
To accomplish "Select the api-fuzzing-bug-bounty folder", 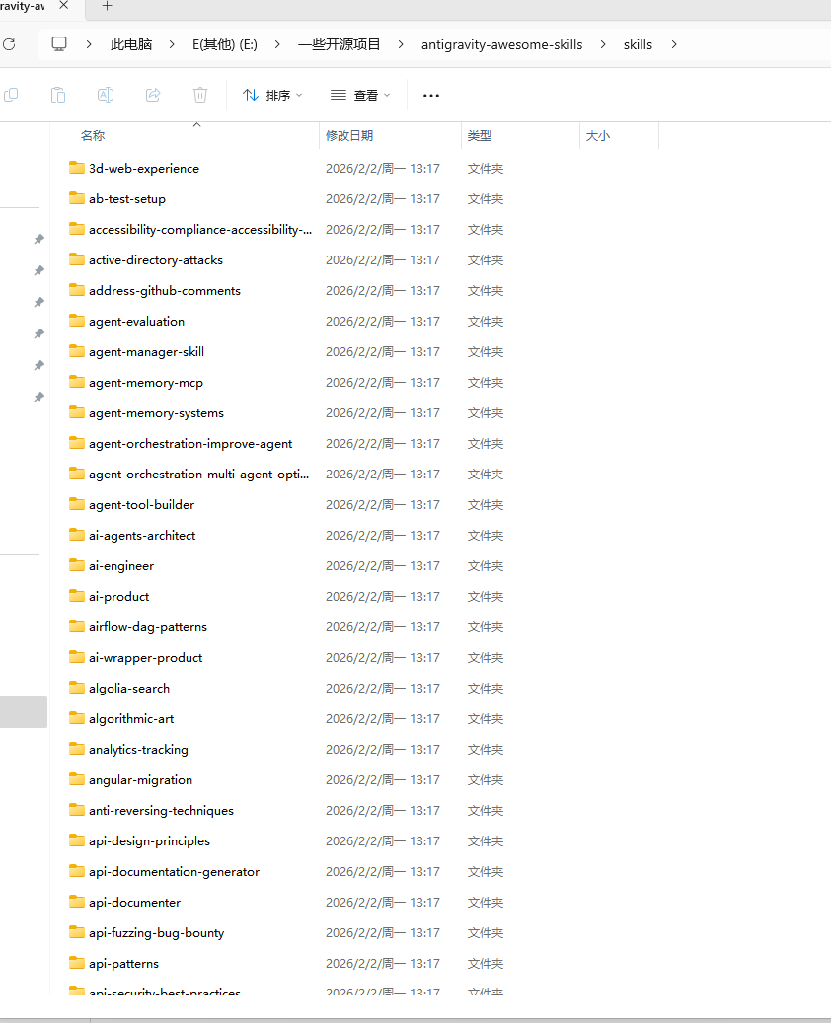I will 156,933.
